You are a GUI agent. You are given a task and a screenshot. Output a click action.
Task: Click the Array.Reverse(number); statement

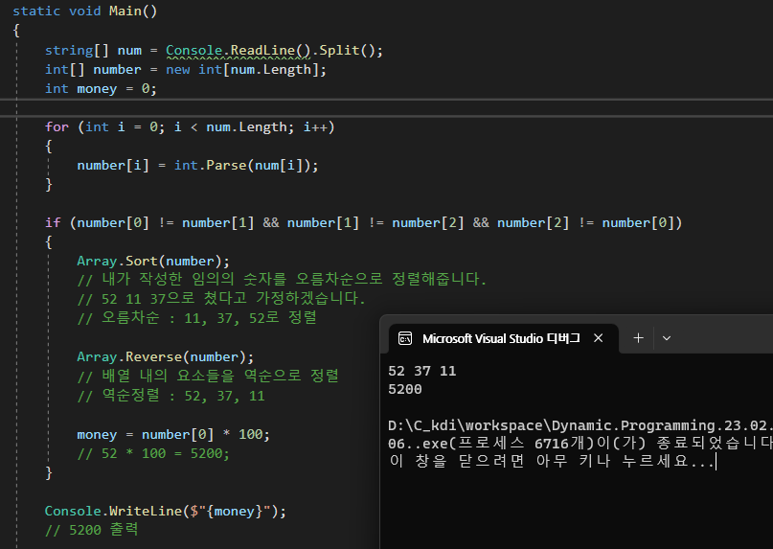coord(165,356)
